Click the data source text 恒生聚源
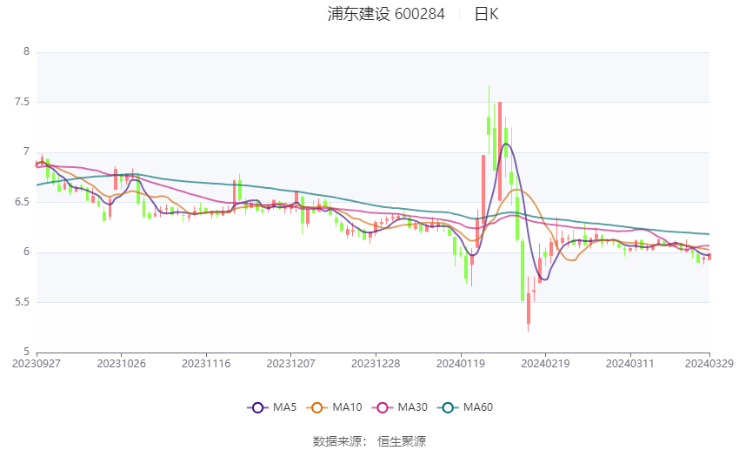This screenshot has width=739, height=450. tap(402, 441)
